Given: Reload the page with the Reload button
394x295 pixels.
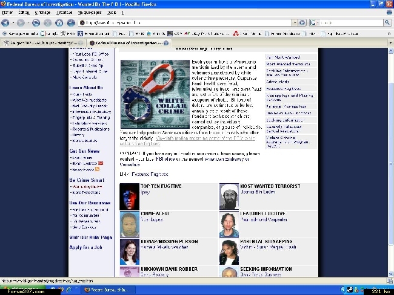Looking at the screenshot, I should [x=36, y=23].
